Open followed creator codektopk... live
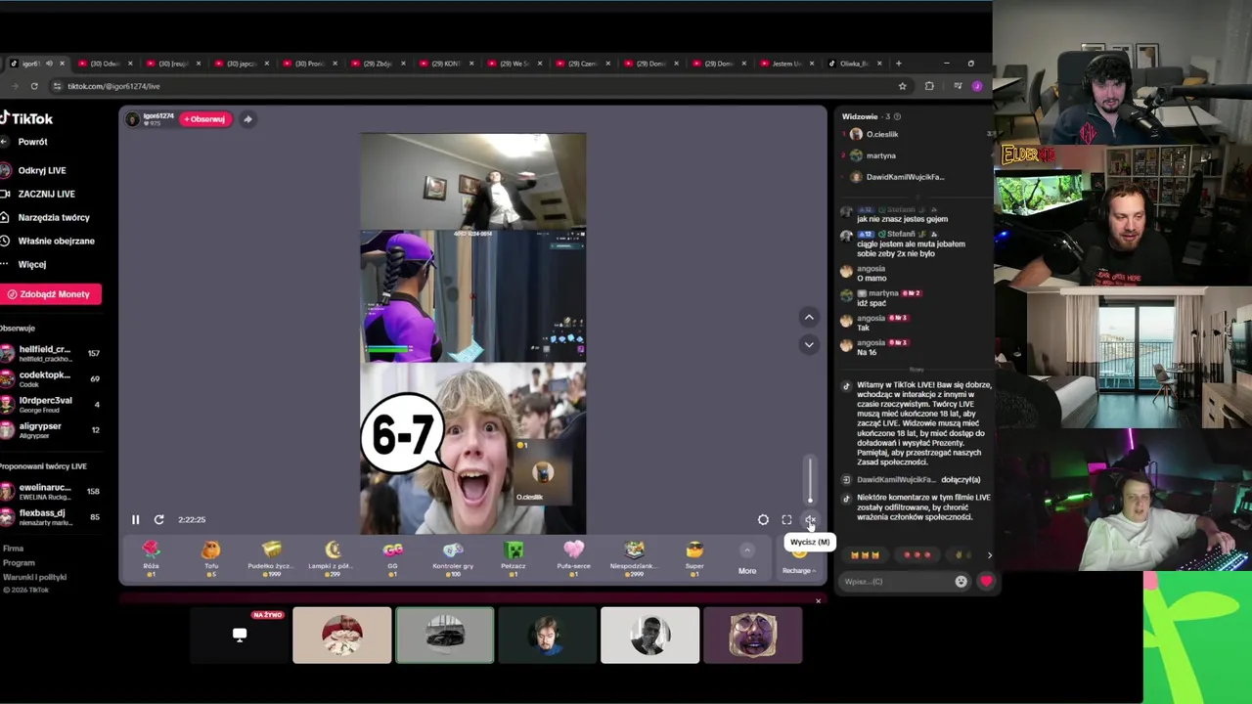 click(51, 378)
